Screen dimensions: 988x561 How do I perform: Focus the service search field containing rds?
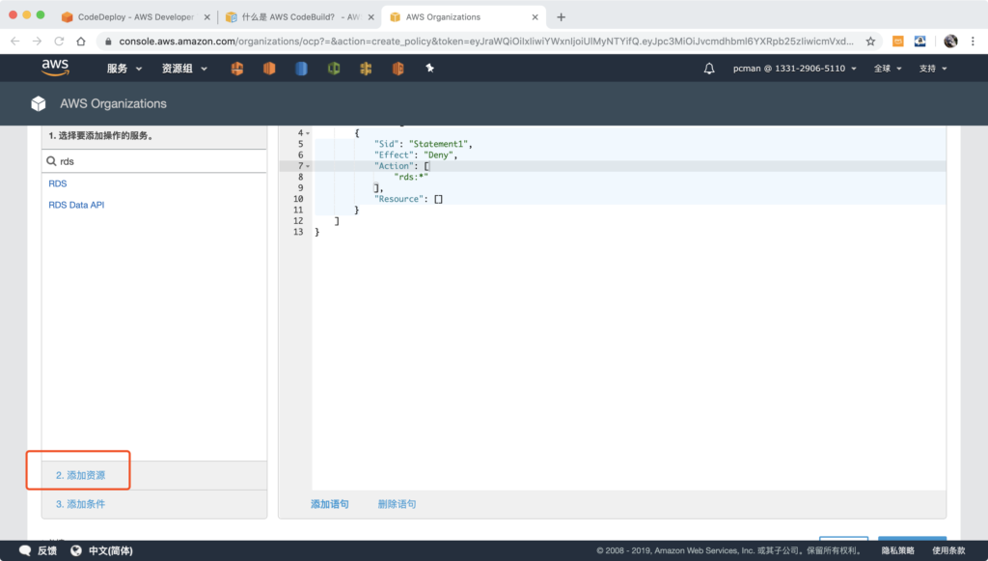(x=154, y=161)
